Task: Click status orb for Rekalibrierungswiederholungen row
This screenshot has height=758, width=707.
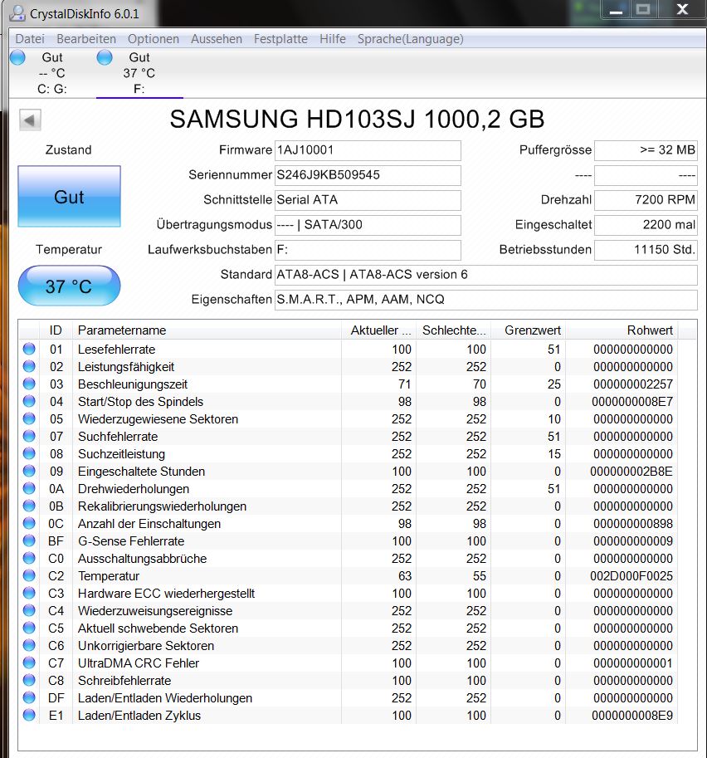Action: pos(29,505)
